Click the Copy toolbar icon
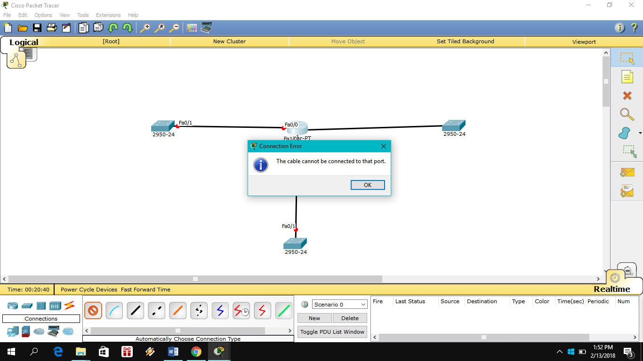This screenshot has height=361, width=643. [84, 28]
